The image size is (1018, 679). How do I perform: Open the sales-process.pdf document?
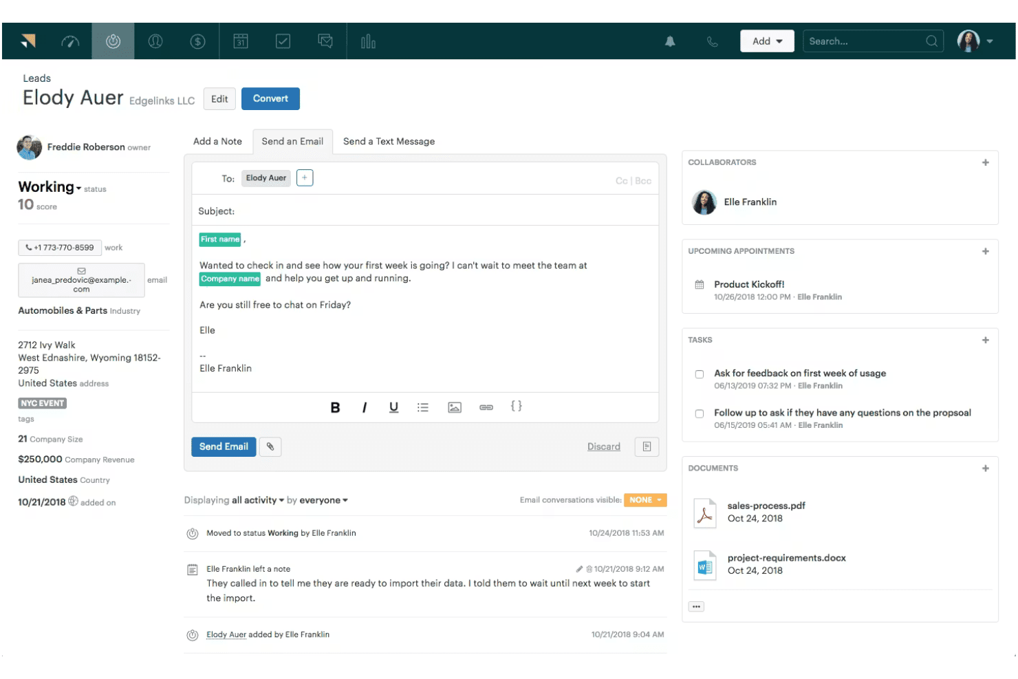click(x=766, y=506)
